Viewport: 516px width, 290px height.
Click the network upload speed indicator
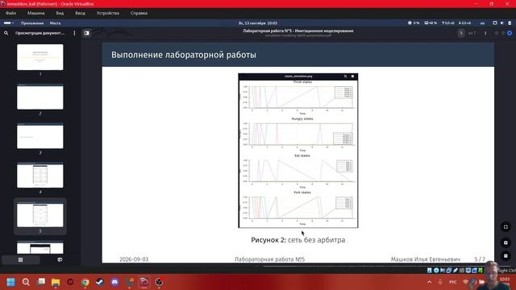pyautogui.click(x=448, y=23)
